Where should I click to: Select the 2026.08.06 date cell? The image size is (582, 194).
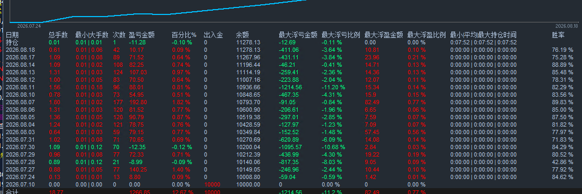pyautogui.click(x=21, y=110)
